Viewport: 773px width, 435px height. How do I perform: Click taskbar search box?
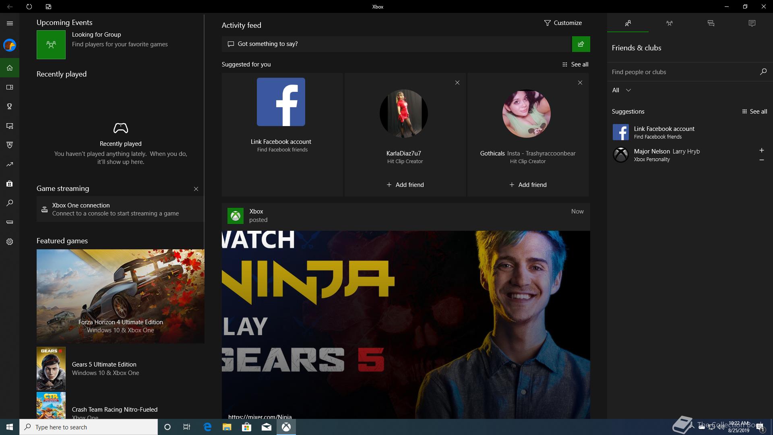tap(89, 427)
